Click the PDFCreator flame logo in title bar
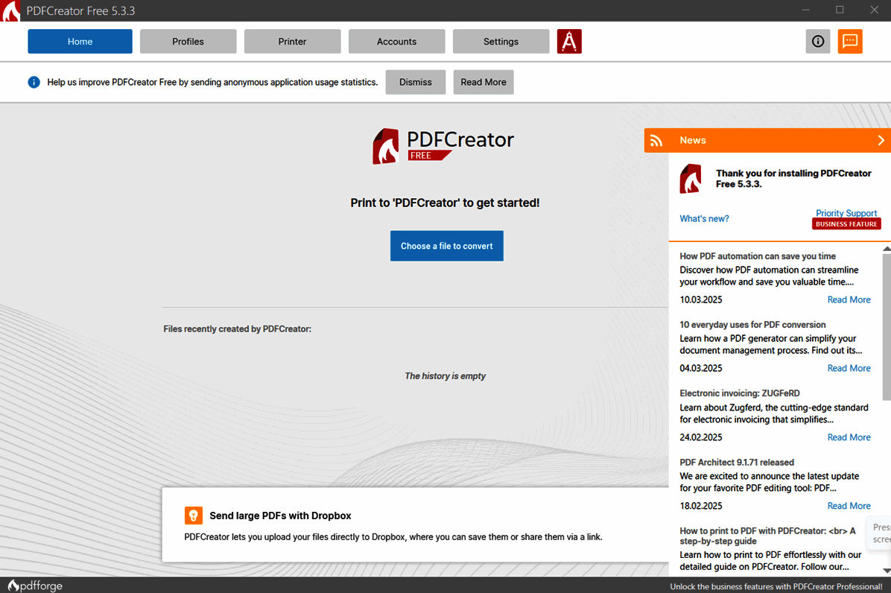The height and width of the screenshot is (593, 891). [x=10, y=10]
